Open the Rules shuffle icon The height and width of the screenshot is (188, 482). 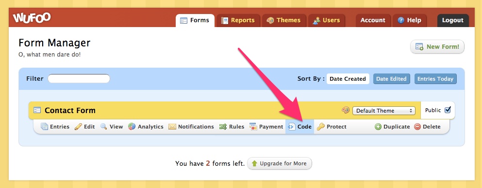point(223,127)
